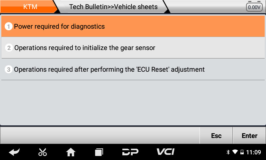
Task: Open the recent apps icon
Action: pyautogui.click(x=99, y=152)
